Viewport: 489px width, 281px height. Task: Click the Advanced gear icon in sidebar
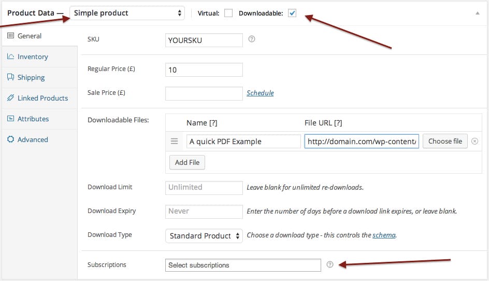pyautogui.click(x=10, y=139)
